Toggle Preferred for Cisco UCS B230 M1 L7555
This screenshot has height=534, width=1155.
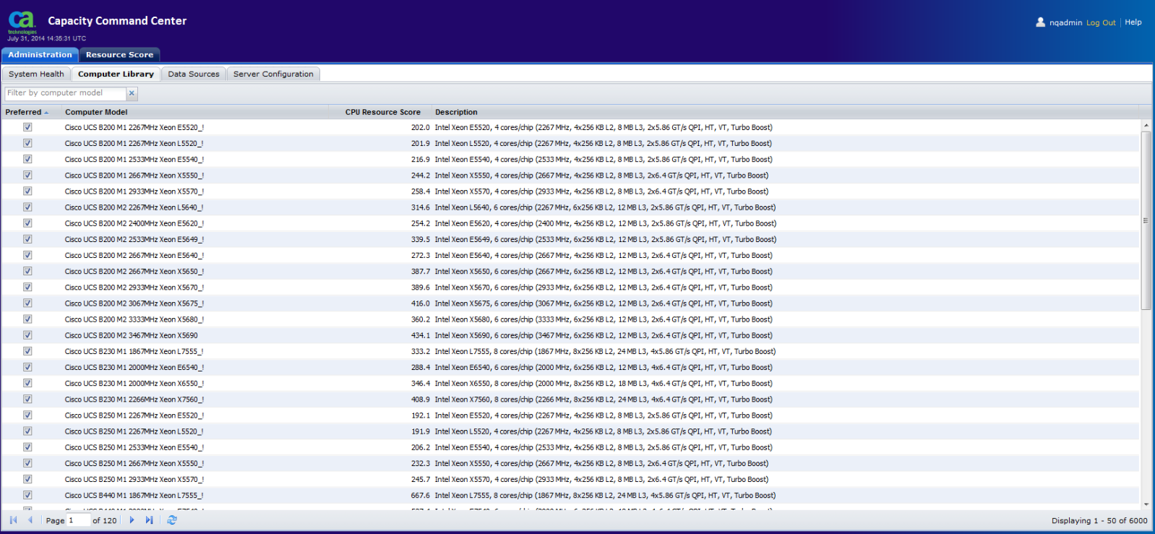click(27, 351)
